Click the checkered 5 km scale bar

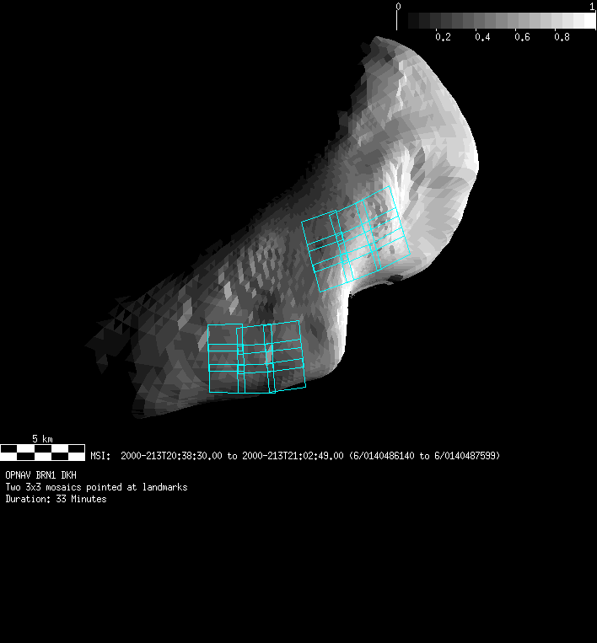42,452
